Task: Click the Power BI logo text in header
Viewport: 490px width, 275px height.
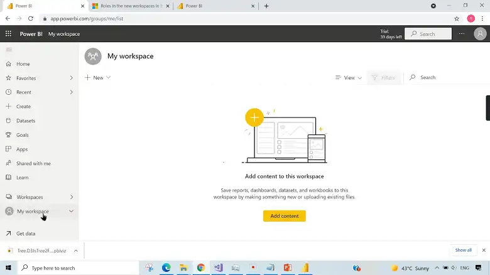Action: click(31, 34)
